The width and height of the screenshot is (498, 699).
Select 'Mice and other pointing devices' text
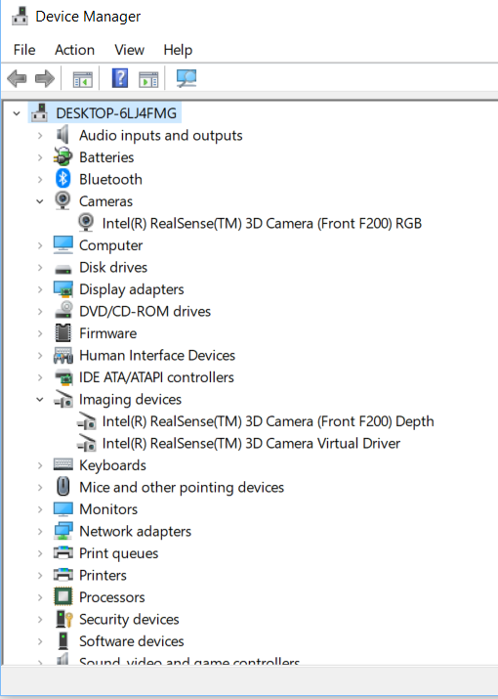182,487
